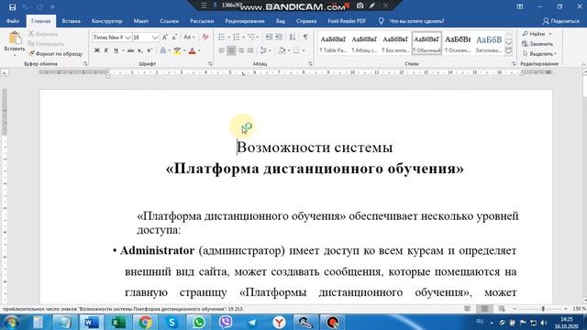This screenshot has height=330, width=587.
Task: Toggle bold (Ж) formatting
Action: pos(97,50)
